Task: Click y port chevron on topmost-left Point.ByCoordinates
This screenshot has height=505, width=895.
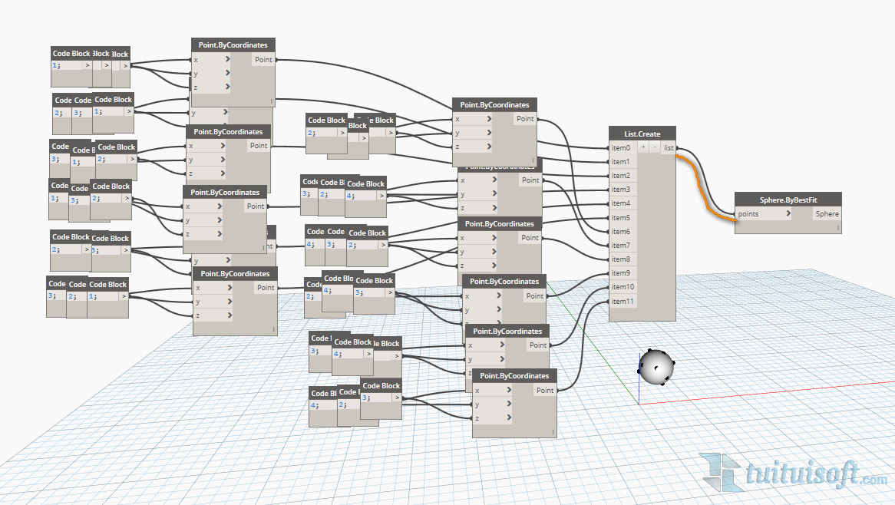Action: [227, 74]
